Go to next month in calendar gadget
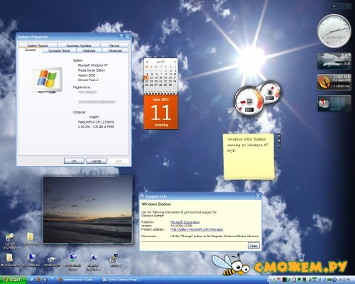 [175, 62]
